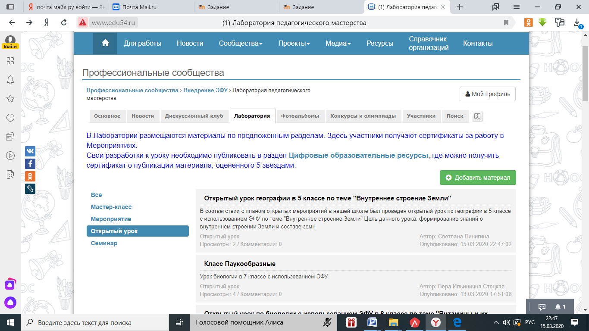Open a new tab with the plus button
The height and width of the screenshot is (331, 589).
(460, 7)
